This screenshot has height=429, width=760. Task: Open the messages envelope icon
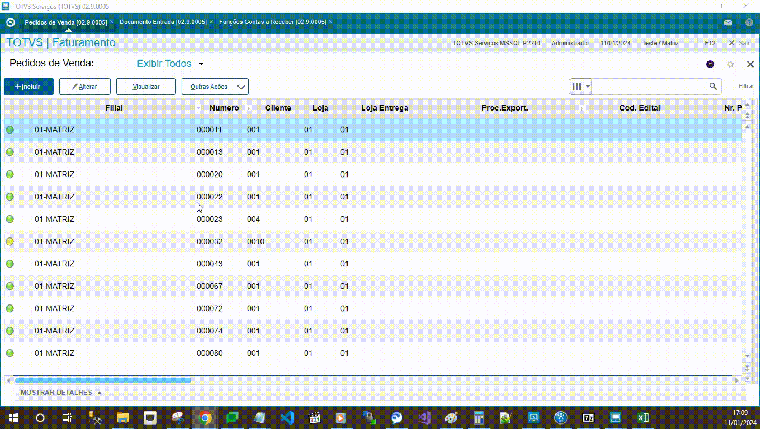pyautogui.click(x=728, y=22)
